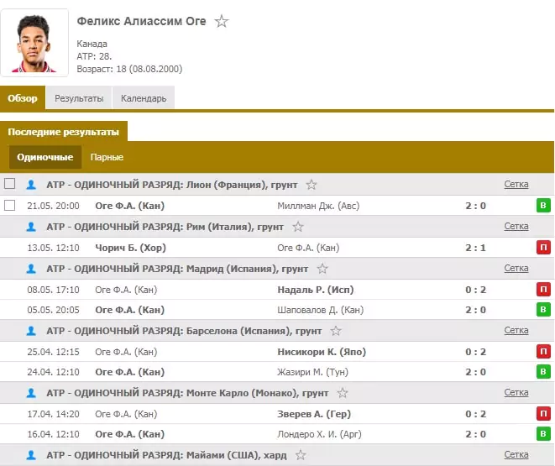Click the green В badge for Жазири match
Screen dimensions: 555x466
543,371
